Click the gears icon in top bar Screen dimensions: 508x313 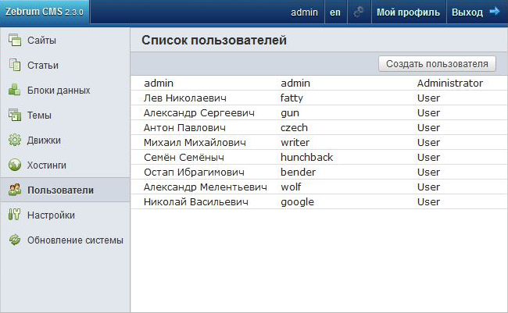pos(359,12)
